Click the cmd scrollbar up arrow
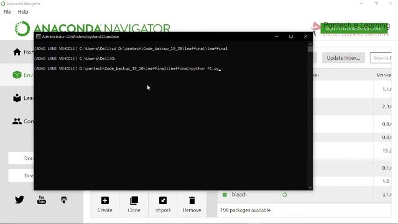The image size is (398, 224). coord(310,44)
